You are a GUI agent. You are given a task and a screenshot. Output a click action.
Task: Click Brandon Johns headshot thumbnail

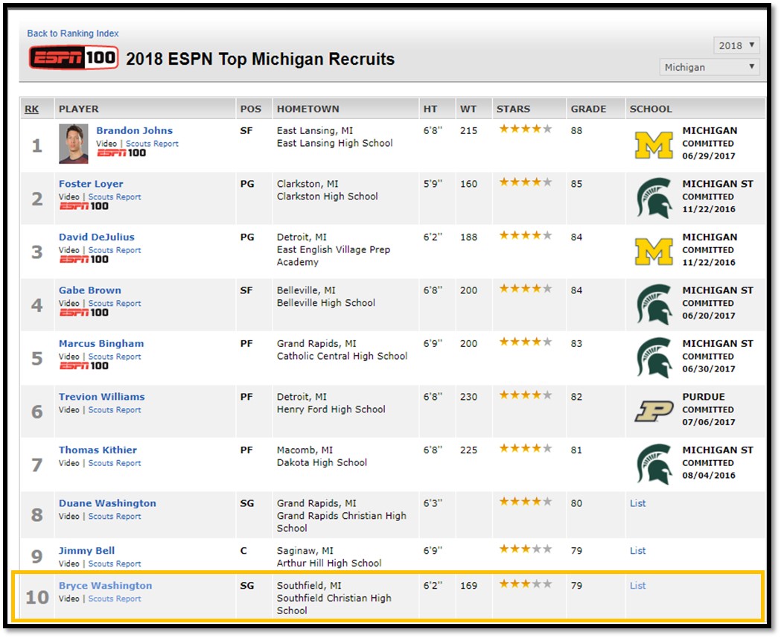73,144
